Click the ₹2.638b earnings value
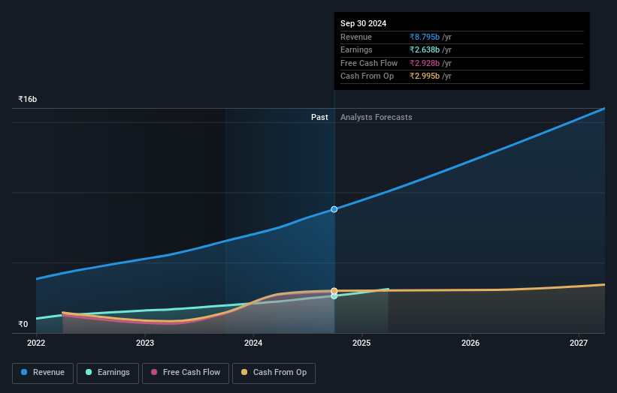The image size is (617, 393). point(425,49)
